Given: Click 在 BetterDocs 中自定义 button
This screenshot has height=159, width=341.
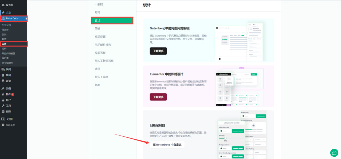Looking at the screenshot, I should pyautogui.click(x=167, y=145).
